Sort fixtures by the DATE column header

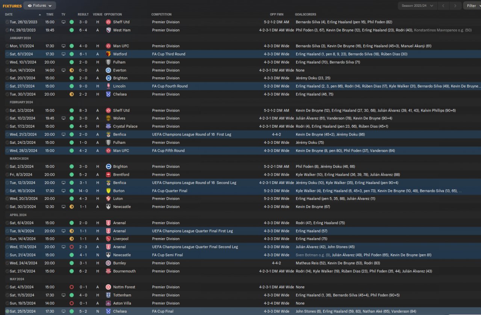(9, 14)
